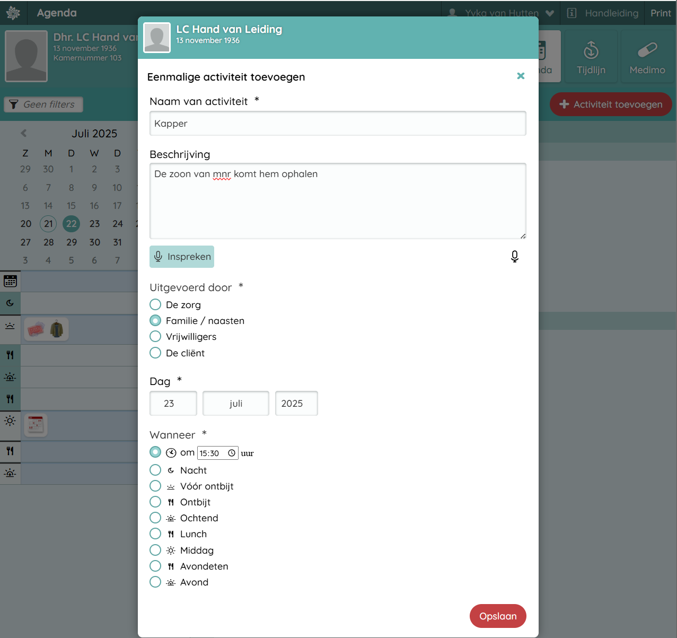677x638 pixels.
Task: Choose the 'Lunch' time option
Action: [x=155, y=534]
